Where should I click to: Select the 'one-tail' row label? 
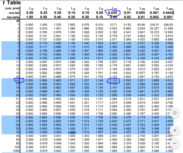point(14,13)
